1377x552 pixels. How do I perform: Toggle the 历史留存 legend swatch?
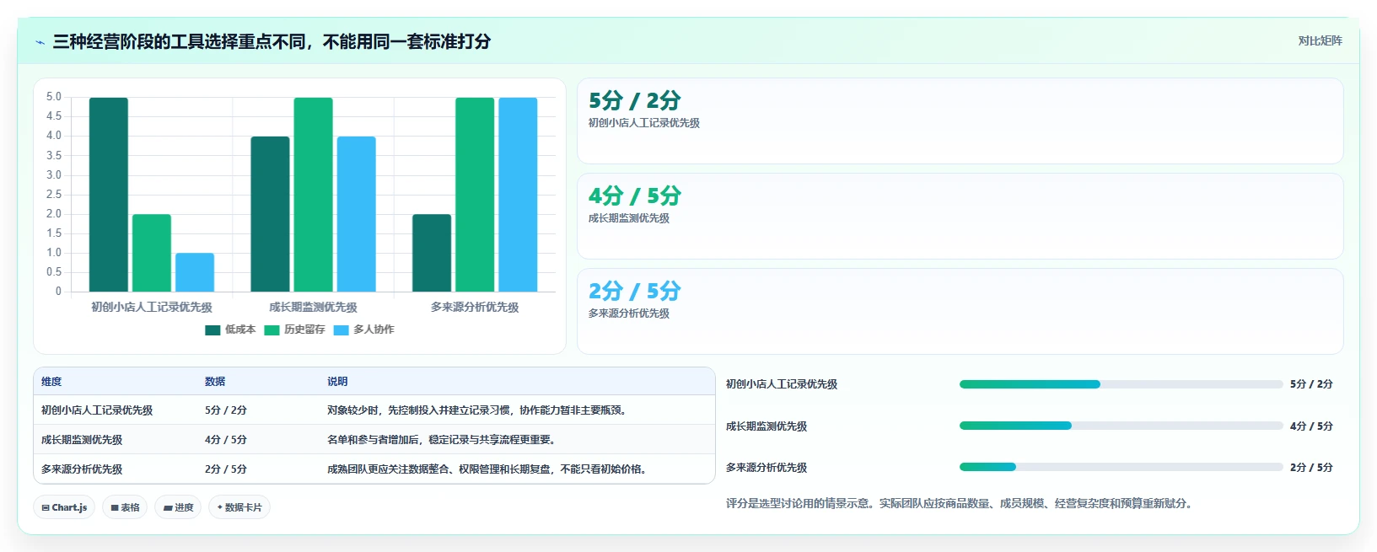click(272, 330)
